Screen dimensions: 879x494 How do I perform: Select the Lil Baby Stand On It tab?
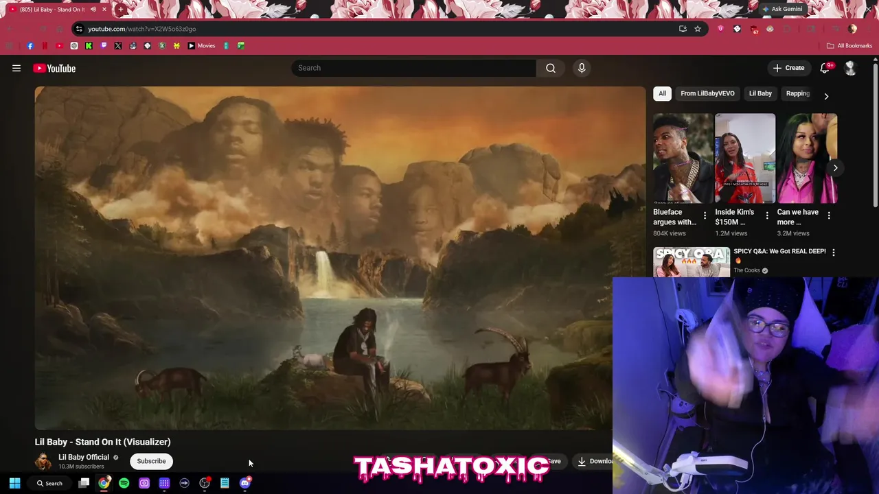[x=57, y=10]
